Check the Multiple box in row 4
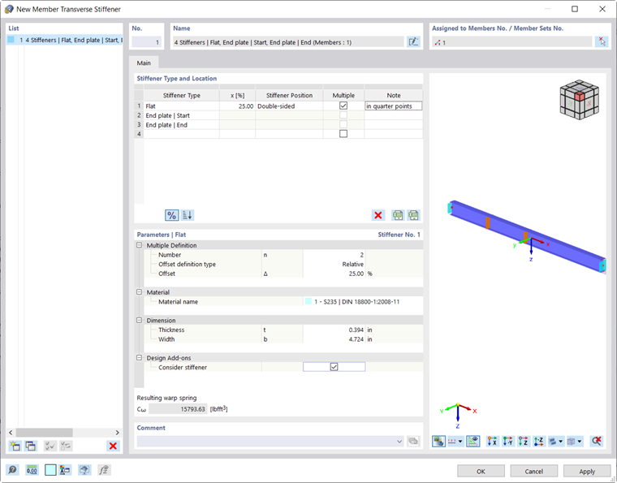 (343, 134)
